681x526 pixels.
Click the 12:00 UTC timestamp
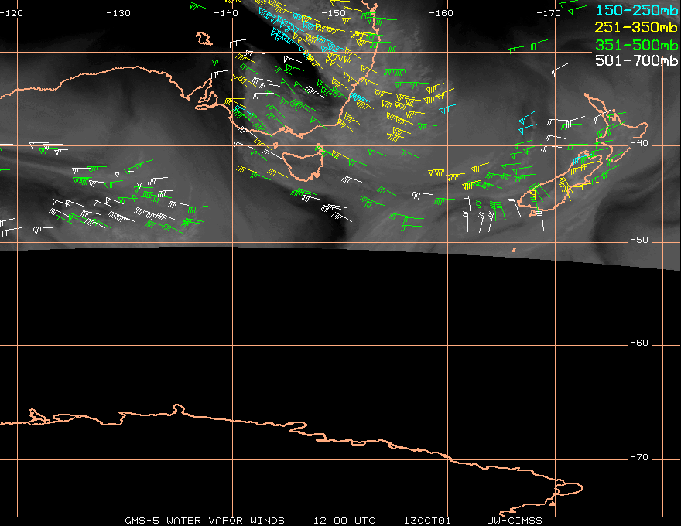point(344,521)
